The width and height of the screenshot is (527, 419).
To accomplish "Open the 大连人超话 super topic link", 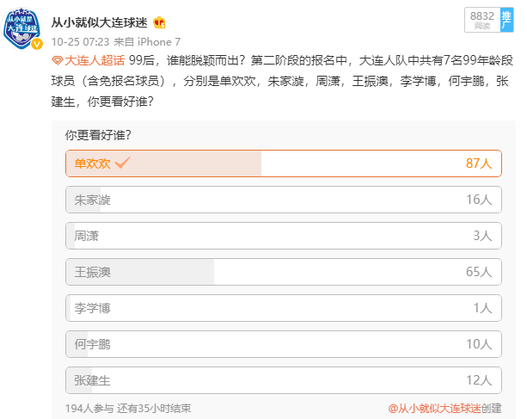I will [95, 59].
